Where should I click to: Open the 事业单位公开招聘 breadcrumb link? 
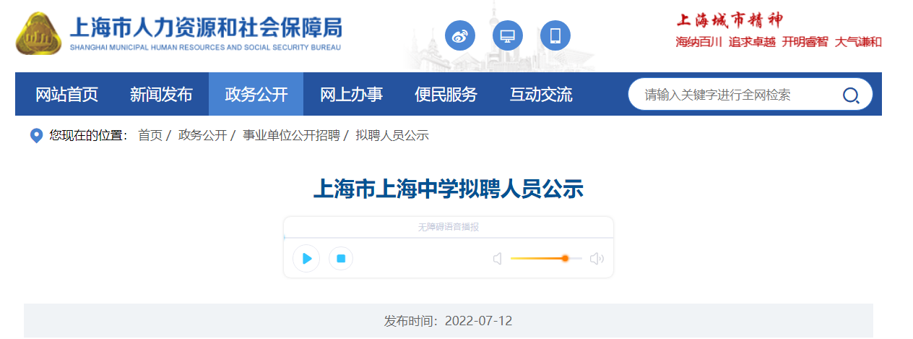pos(291,135)
